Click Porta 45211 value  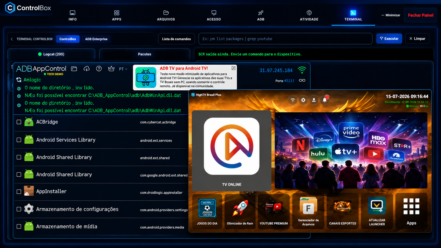pyautogui.click(x=289, y=81)
